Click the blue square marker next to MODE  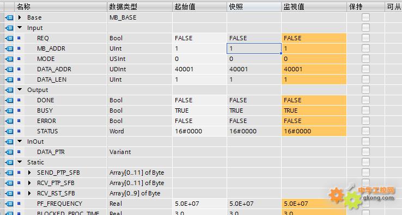[x=19, y=59]
